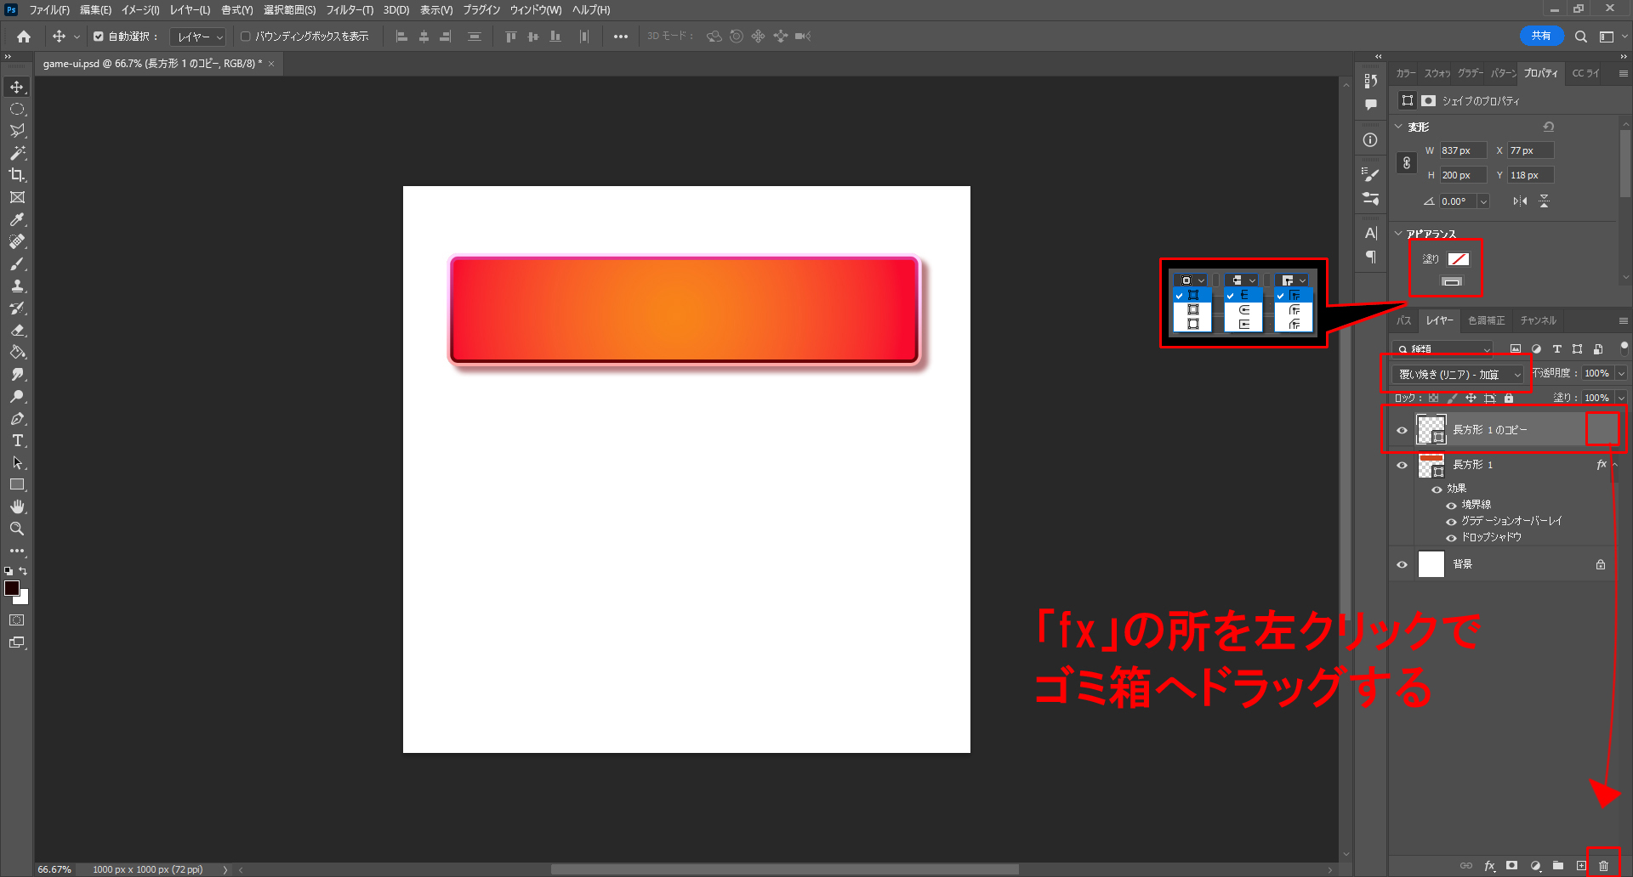Open the layer blend mode dropdown
The width and height of the screenshot is (1633, 877).
pos(1459,374)
